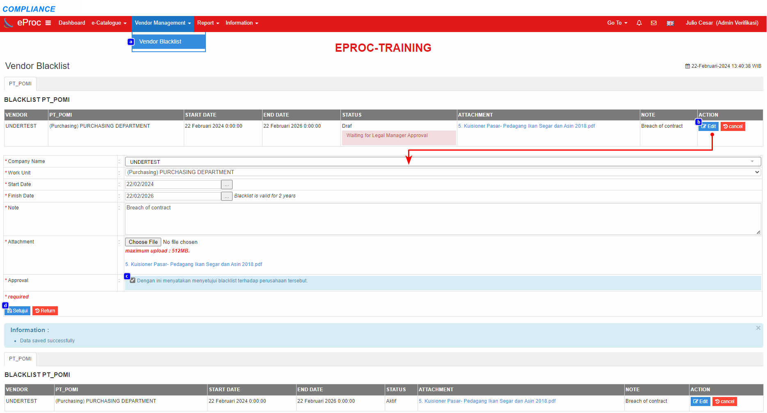
Task: Open the envelope messages icon
Action: pyautogui.click(x=654, y=23)
